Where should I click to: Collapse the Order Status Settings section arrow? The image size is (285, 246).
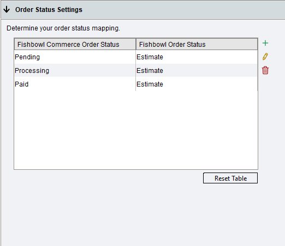click(x=7, y=9)
